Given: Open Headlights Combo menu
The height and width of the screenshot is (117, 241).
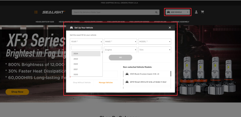Looking at the screenshot, I should (93, 22).
